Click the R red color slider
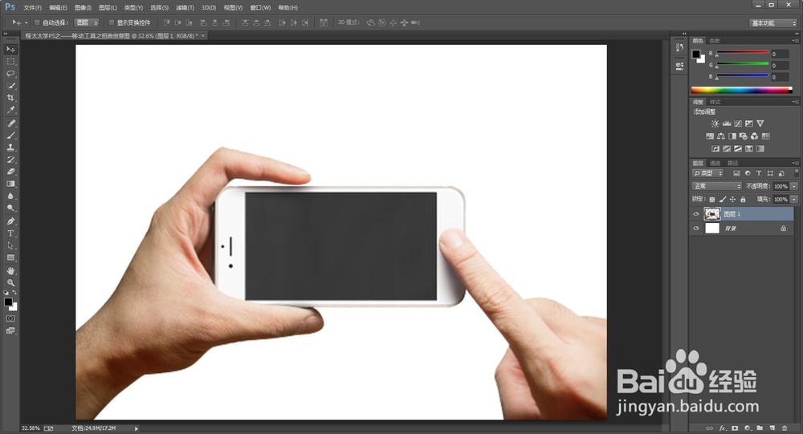The image size is (803, 434). pos(743,53)
